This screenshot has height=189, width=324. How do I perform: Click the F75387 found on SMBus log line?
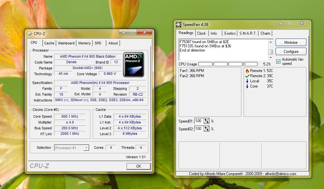[x=204, y=42]
